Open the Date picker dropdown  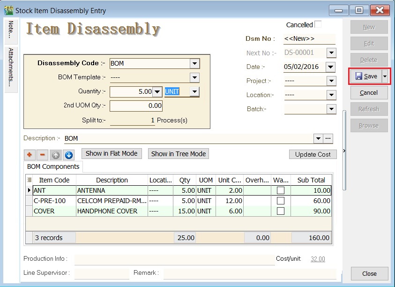click(x=330, y=67)
